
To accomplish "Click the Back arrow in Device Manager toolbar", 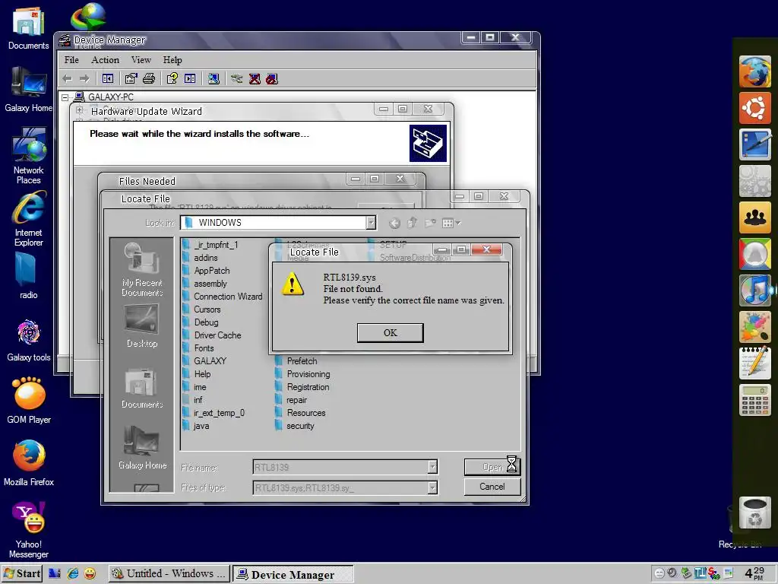I will 68,79.
